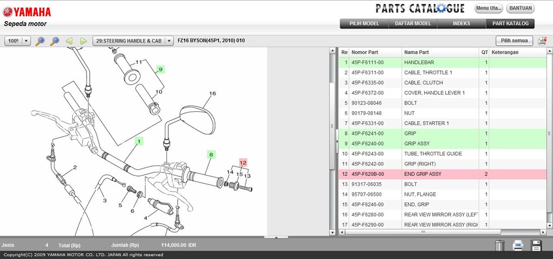Go to next diagram with right arrow
Viewport: 553px width, 259px height.
(83, 41)
